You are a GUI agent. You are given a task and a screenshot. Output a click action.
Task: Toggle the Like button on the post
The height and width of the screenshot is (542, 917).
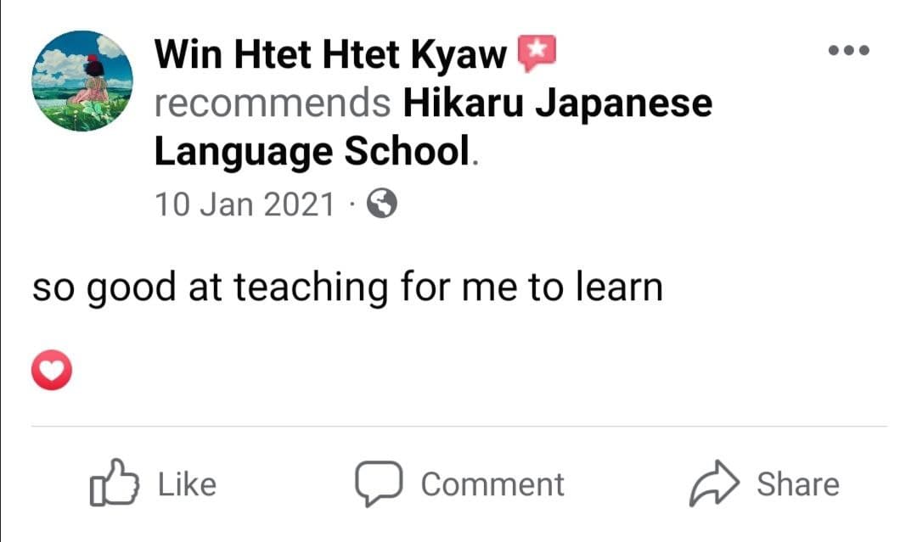tap(153, 483)
